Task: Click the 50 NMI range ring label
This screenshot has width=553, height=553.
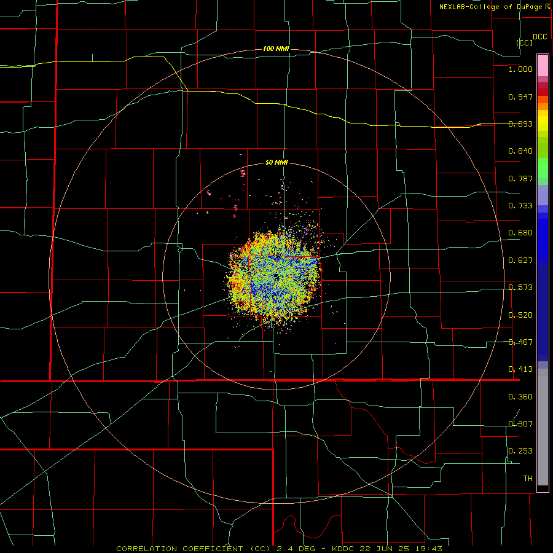Action: pos(276,162)
